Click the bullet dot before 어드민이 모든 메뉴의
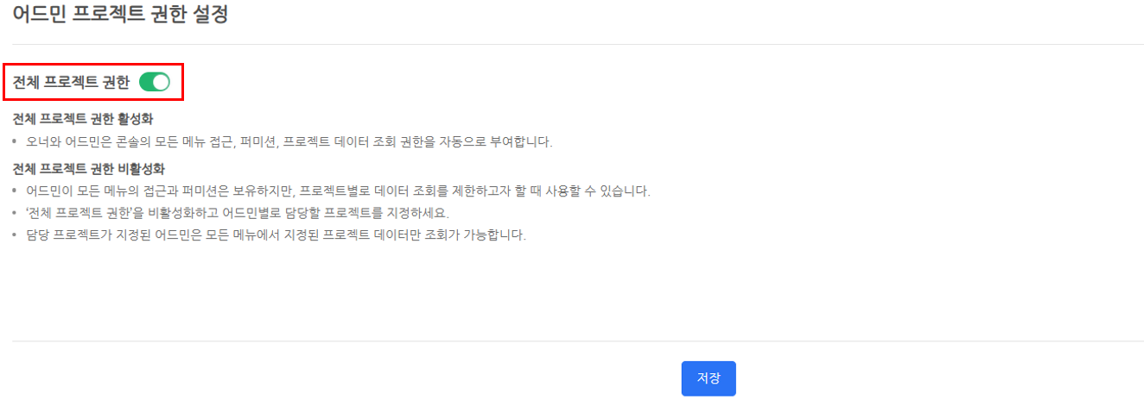 pyautogui.click(x=15, y=191)
